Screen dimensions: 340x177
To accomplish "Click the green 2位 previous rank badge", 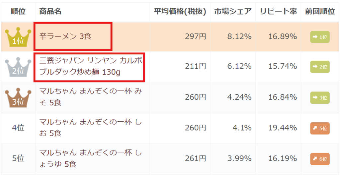I will 320,67.
